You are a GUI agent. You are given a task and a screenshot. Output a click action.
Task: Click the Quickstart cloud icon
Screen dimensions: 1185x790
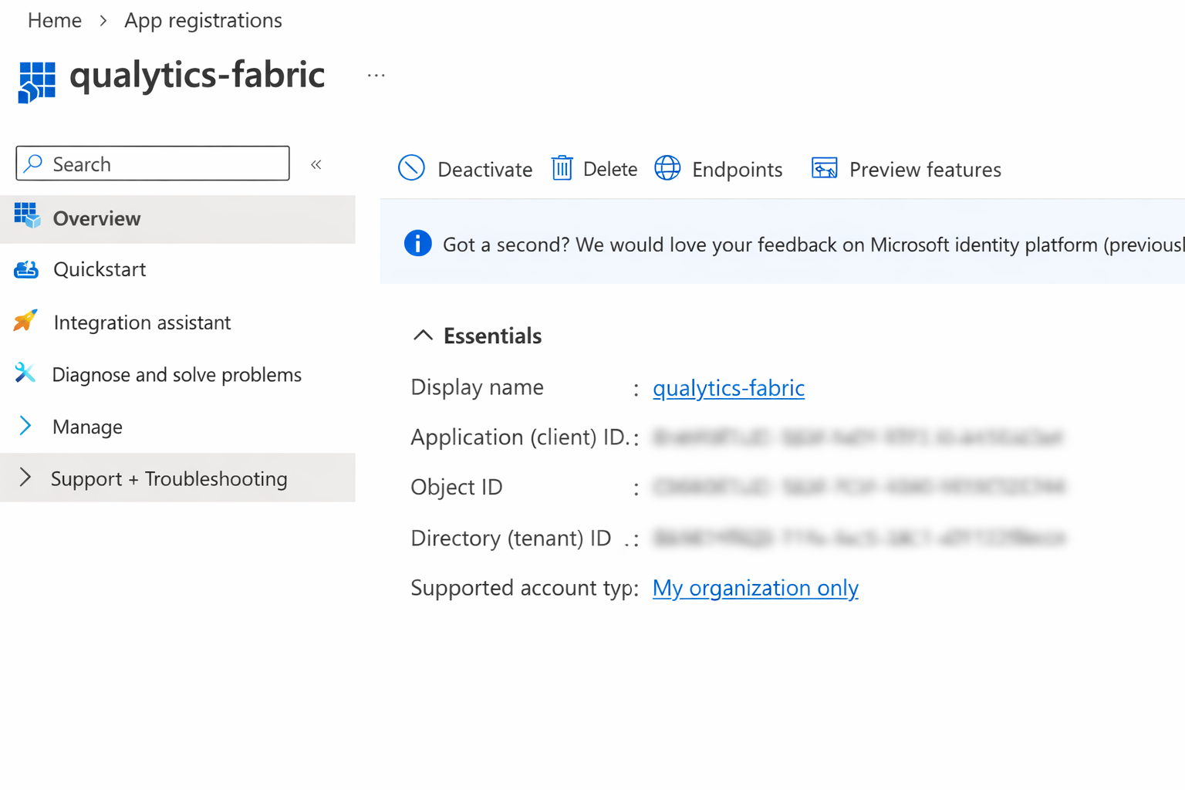click(26, 270)
